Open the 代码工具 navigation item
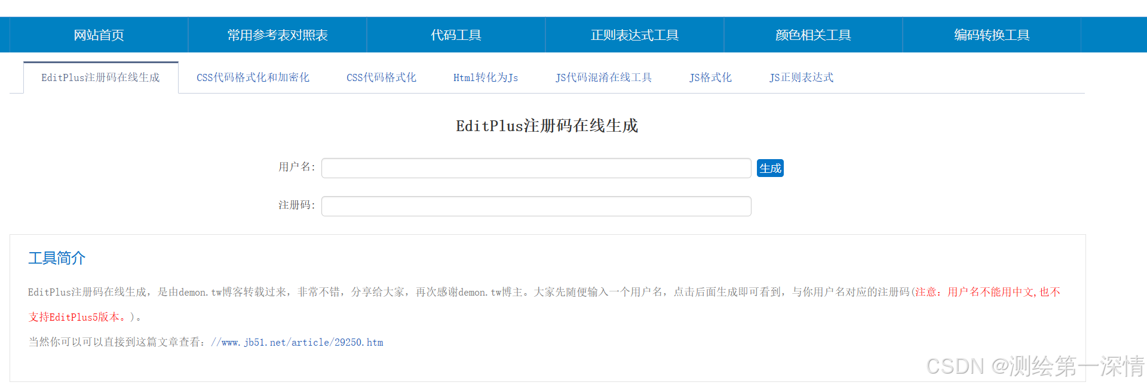Image resolution: width=1147 pixels, height=385 pixels. 456,35
